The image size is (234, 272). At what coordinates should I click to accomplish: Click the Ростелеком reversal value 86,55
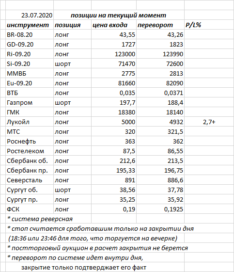pyautogui.click(x=160, y=151)
